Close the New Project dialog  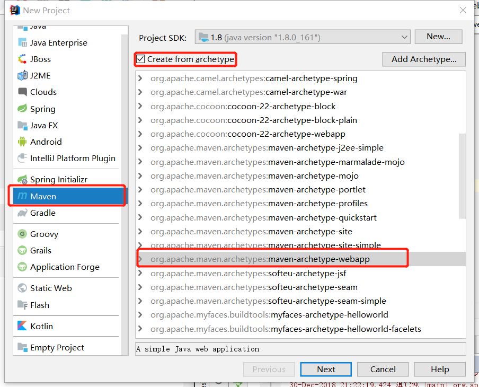point(463,10)
